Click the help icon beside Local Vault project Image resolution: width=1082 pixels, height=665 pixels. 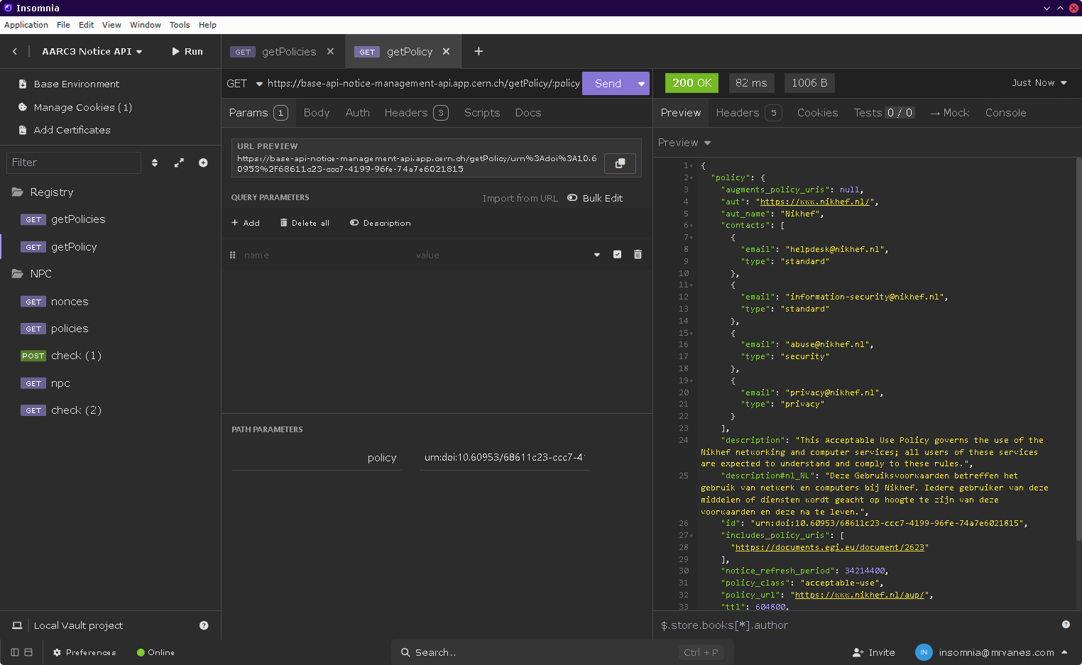204,625
